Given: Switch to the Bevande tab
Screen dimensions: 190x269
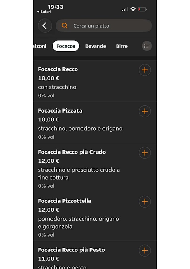Looking at the screenshot, I should point(96,46).
